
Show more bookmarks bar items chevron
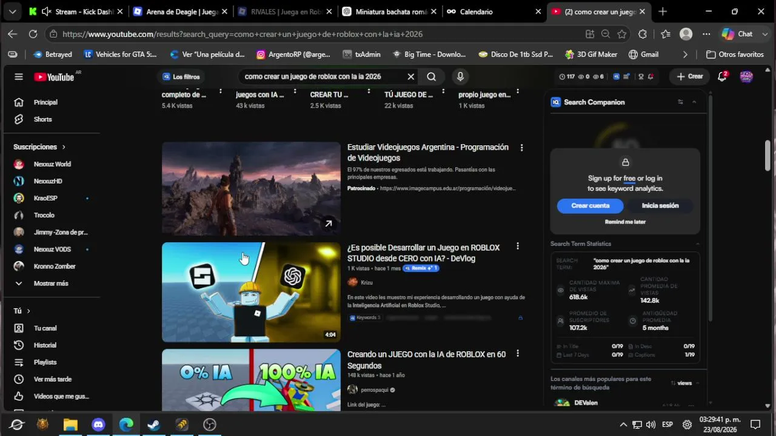point(685,54)
